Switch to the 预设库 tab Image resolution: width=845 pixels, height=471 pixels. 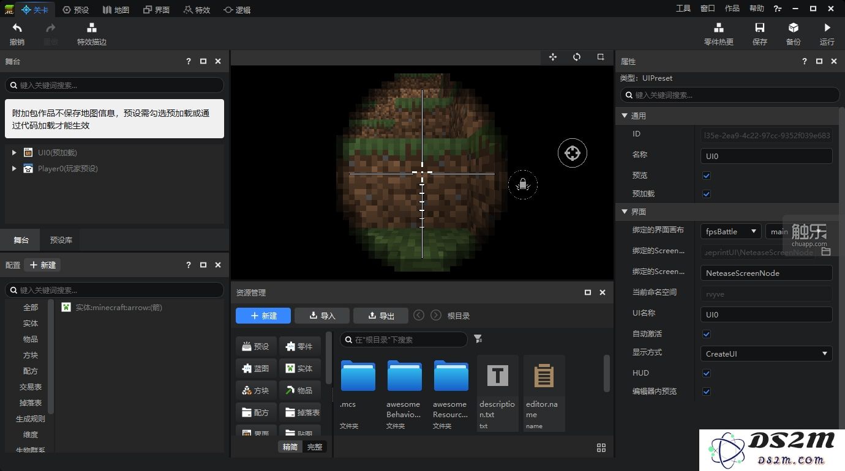(61, 240)
